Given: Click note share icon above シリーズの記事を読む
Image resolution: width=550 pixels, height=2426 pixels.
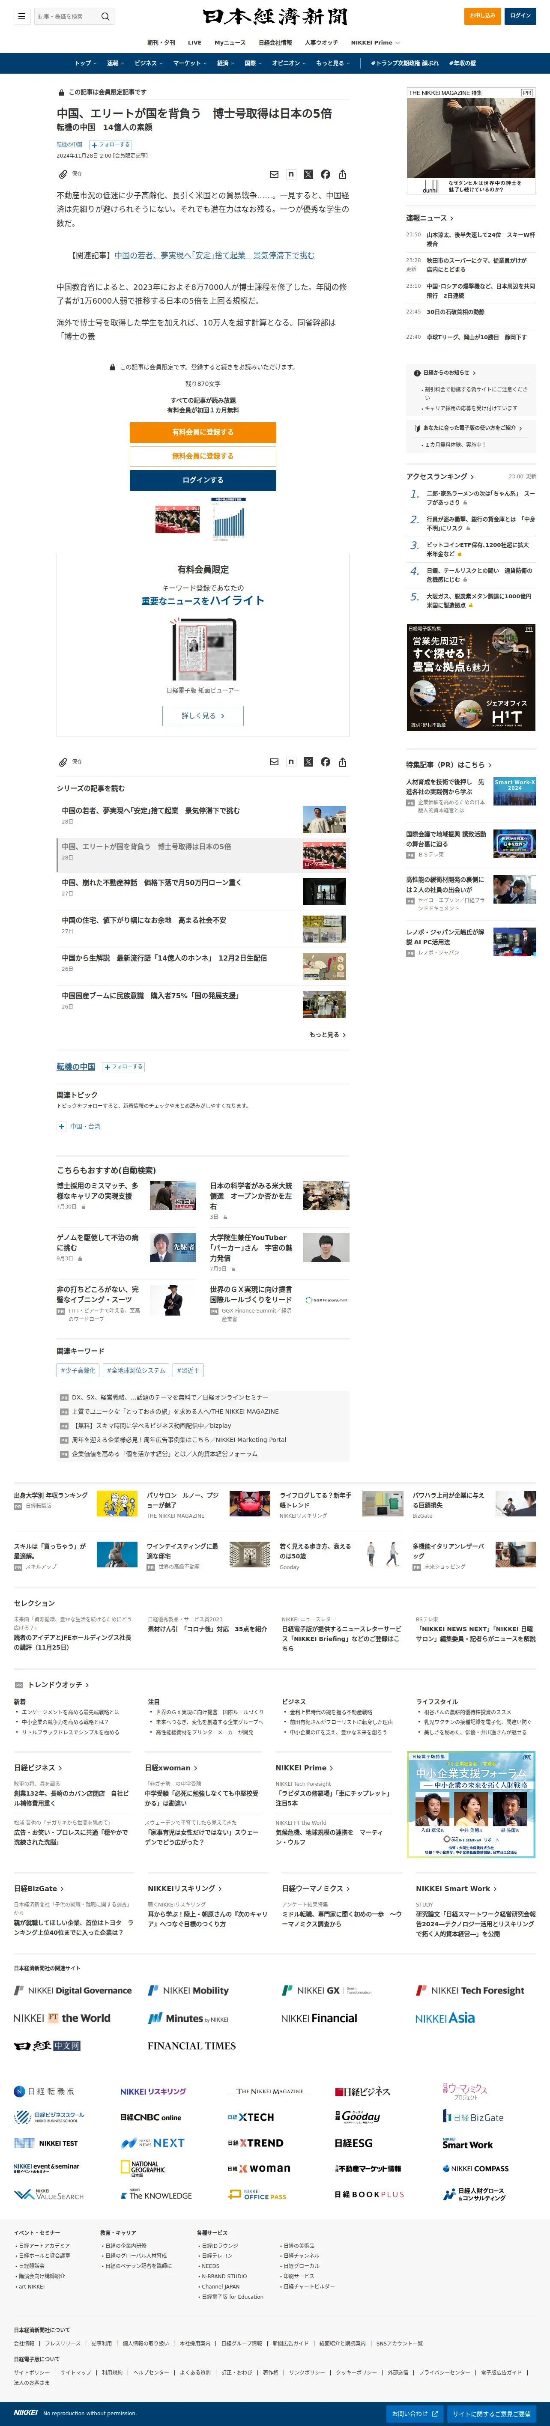Looking at the screenshot, I should (291, 762).
